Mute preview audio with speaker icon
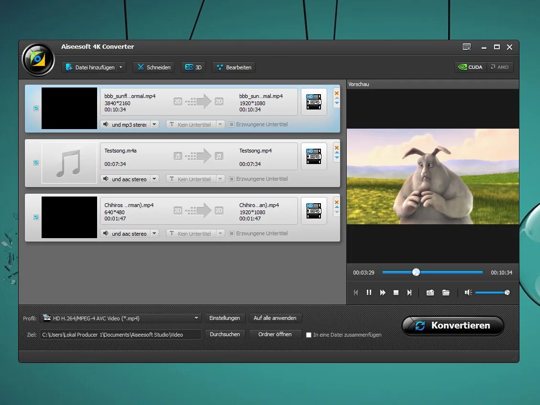540x405 pixels. pyautogui.click(x=468, y=292)
